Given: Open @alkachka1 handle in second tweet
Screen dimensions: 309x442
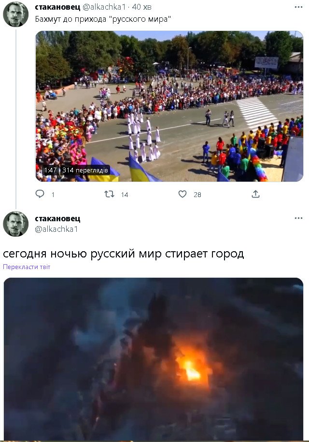Looking at the screenshot, I should pyautogui.click(x=56, y=229).
